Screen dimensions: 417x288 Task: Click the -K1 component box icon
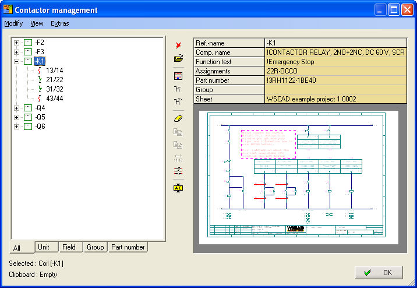point(28,61)
